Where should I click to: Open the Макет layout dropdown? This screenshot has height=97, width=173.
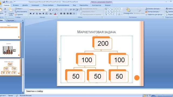[19, 9]
